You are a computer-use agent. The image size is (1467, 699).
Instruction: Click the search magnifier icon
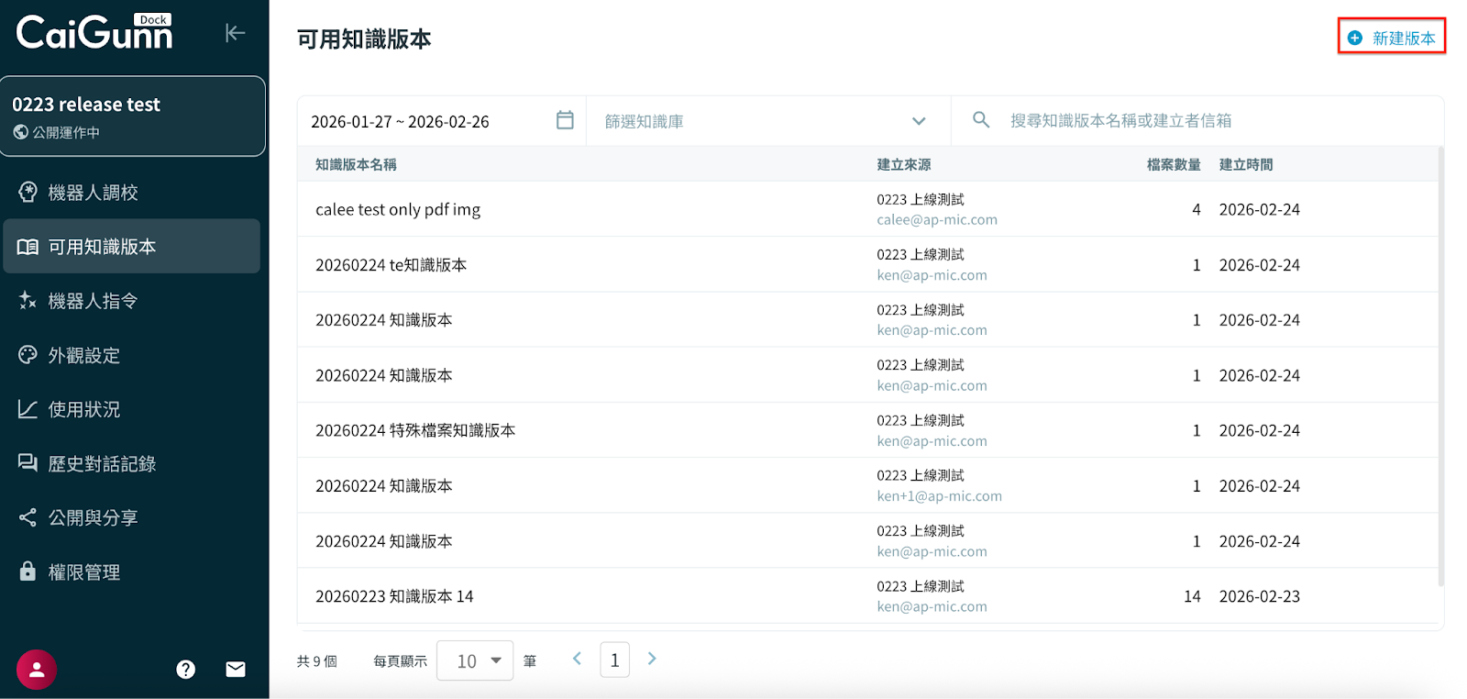point(981,120)
